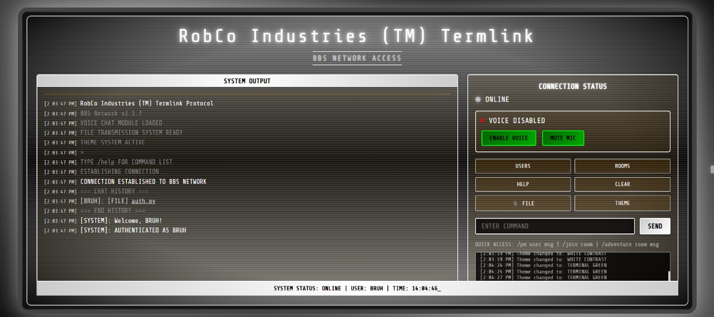Send the command with SEND
Viewport: 714px width, 317px height.
[x=655, y=226]
